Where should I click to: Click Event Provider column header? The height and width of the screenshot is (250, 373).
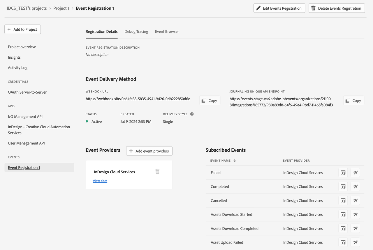[296, 160]
